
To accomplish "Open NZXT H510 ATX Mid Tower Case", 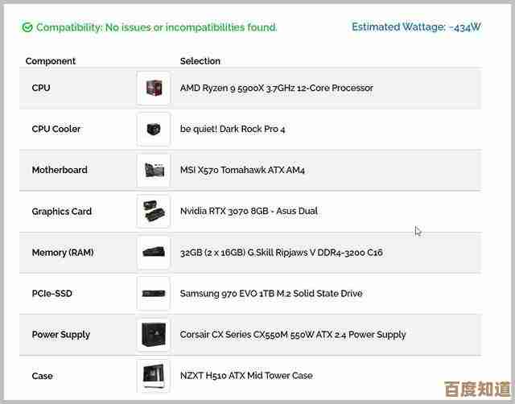I will [x=246, y=376].
